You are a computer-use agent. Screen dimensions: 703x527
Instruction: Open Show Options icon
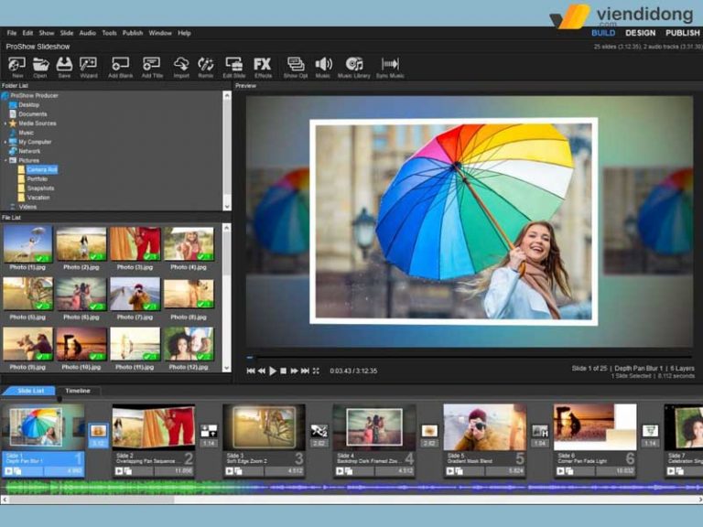click(296, 68)
